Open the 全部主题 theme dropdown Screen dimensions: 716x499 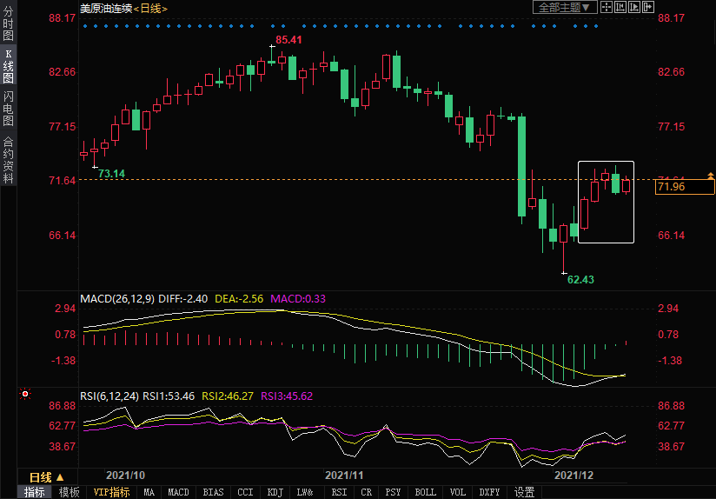pos(563,8)
